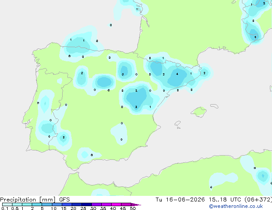Click legend label "0.1"

5,208
